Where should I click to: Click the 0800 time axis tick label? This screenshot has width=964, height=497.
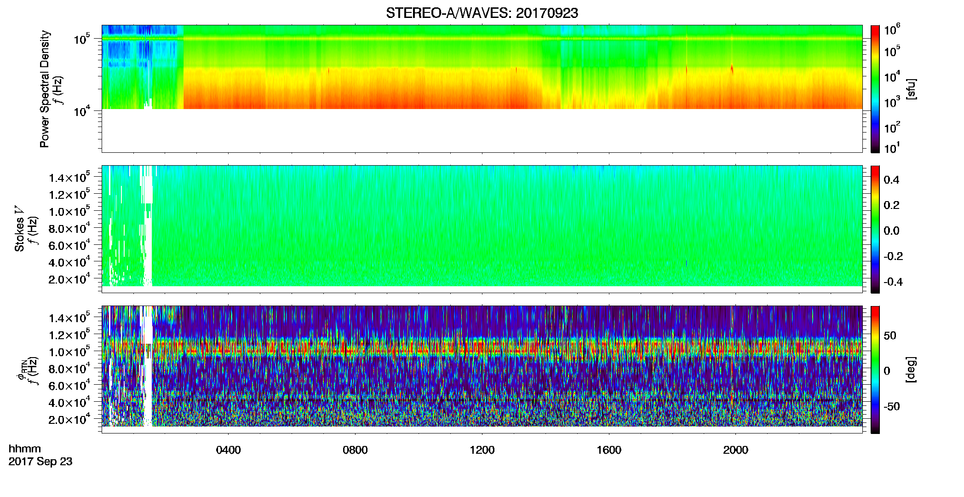(x=355, y=450)
